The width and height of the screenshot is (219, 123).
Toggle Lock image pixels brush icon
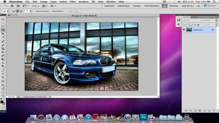pyautogui.click(x=192, y=25)
